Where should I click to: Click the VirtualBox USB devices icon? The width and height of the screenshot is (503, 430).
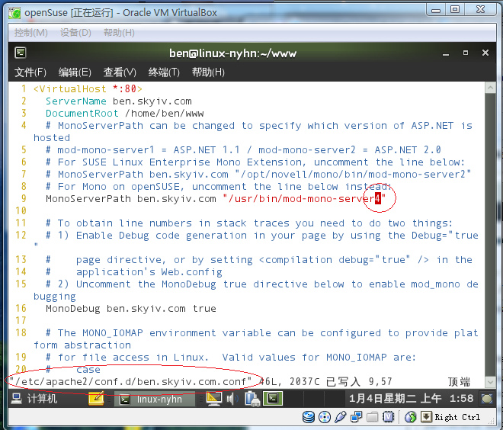pyautogui.click(x=340, y=417)
